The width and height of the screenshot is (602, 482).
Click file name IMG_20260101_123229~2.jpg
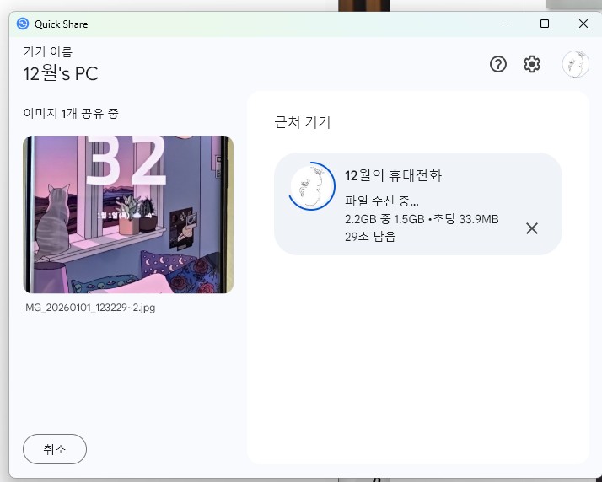89,308
